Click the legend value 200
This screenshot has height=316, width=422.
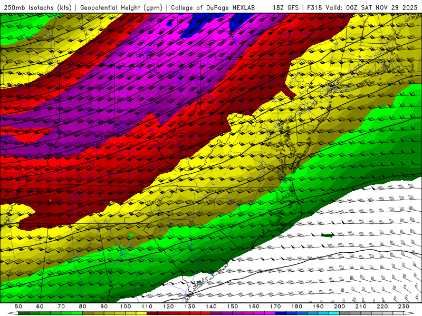pyautogui.click(x=339, y=307)
